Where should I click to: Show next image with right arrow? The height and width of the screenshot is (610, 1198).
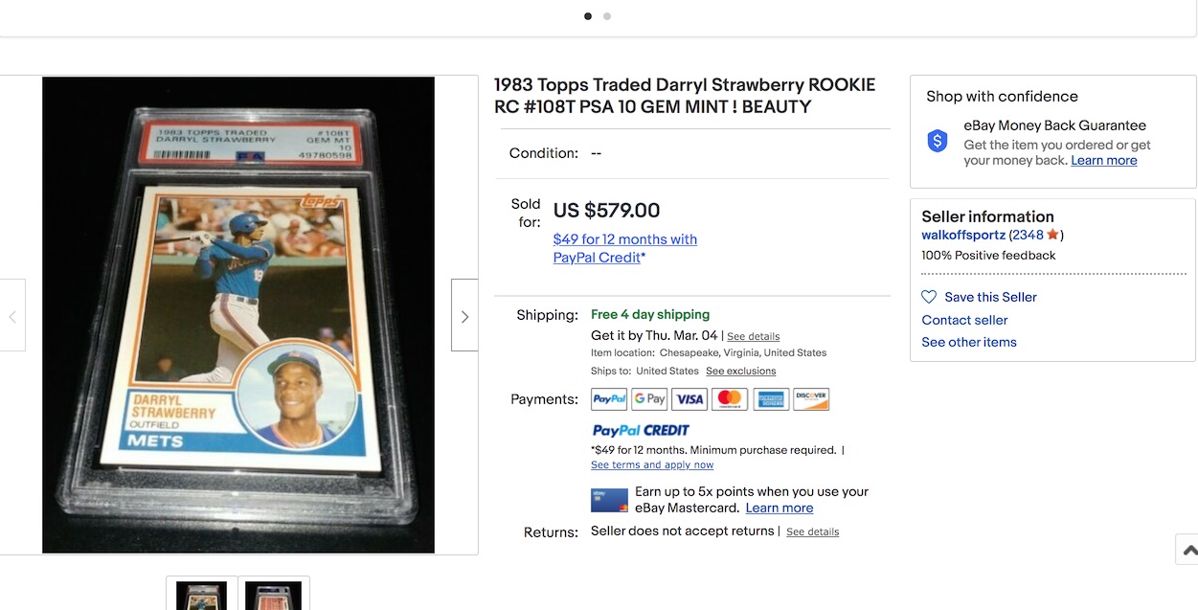point(464,315)
